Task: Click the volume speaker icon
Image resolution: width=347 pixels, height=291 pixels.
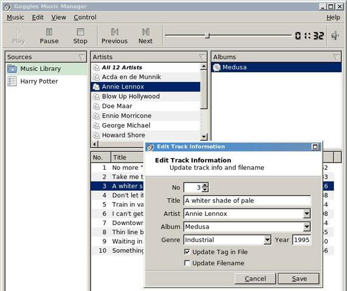Action: (x=335, y=36)
